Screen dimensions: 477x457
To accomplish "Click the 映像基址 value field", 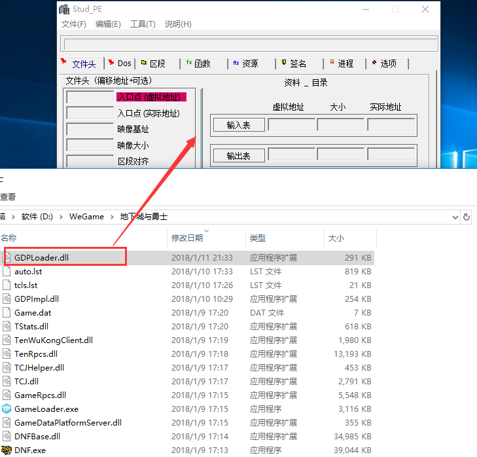I will pos(90,129).
